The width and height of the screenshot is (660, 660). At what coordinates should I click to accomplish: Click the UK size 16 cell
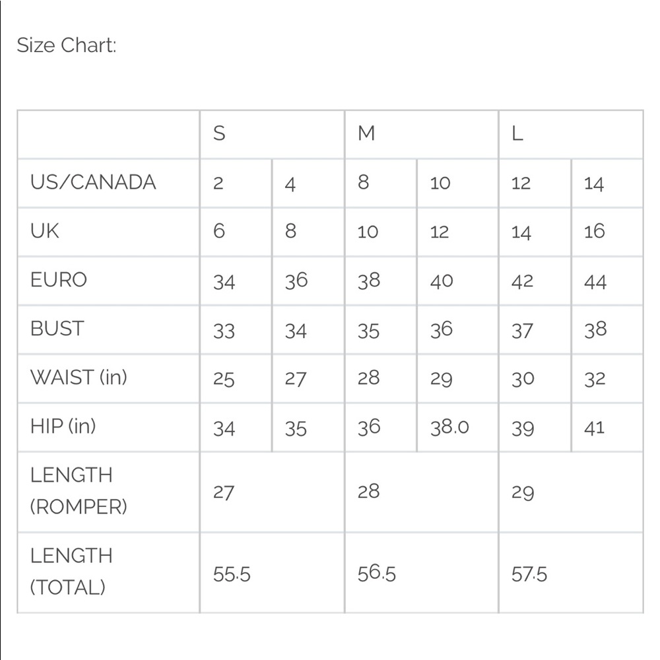(x=607, y=232)
